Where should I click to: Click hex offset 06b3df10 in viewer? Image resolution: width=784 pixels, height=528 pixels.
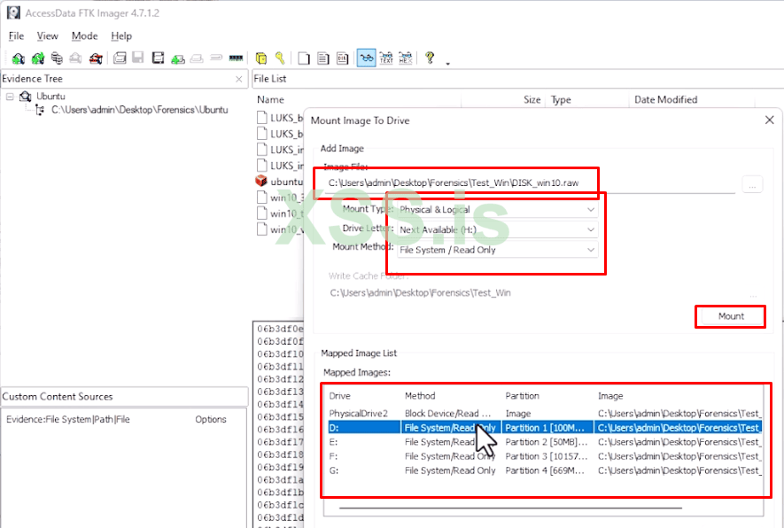click(280, 354)
